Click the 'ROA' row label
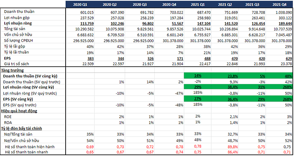 (x=8, y=122)
